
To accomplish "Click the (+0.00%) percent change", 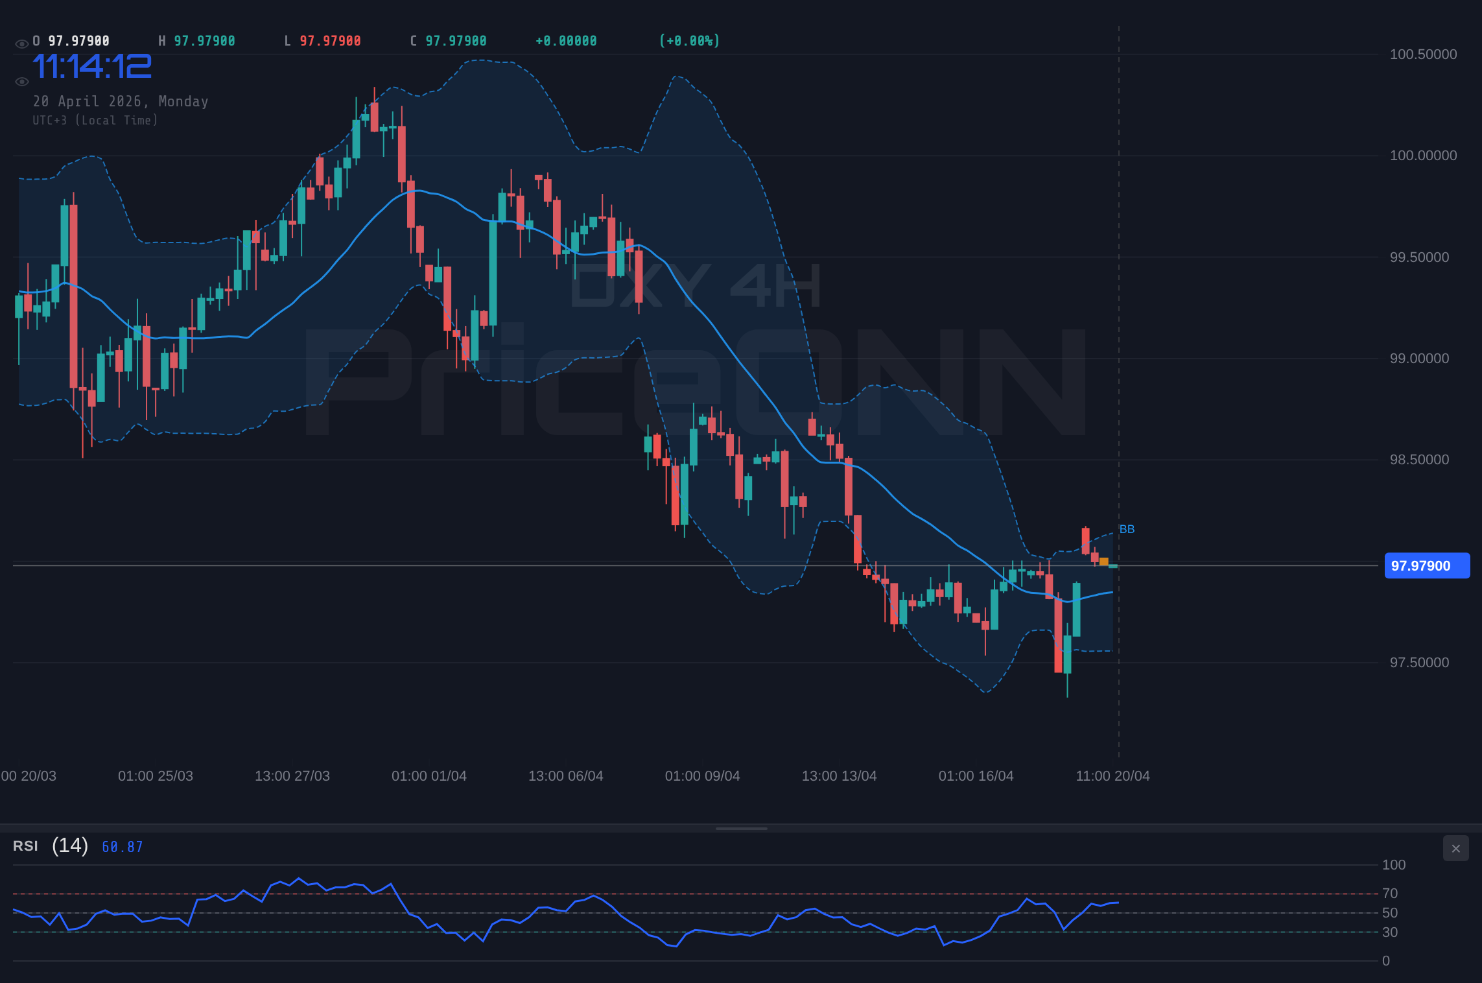I will 689,41.
